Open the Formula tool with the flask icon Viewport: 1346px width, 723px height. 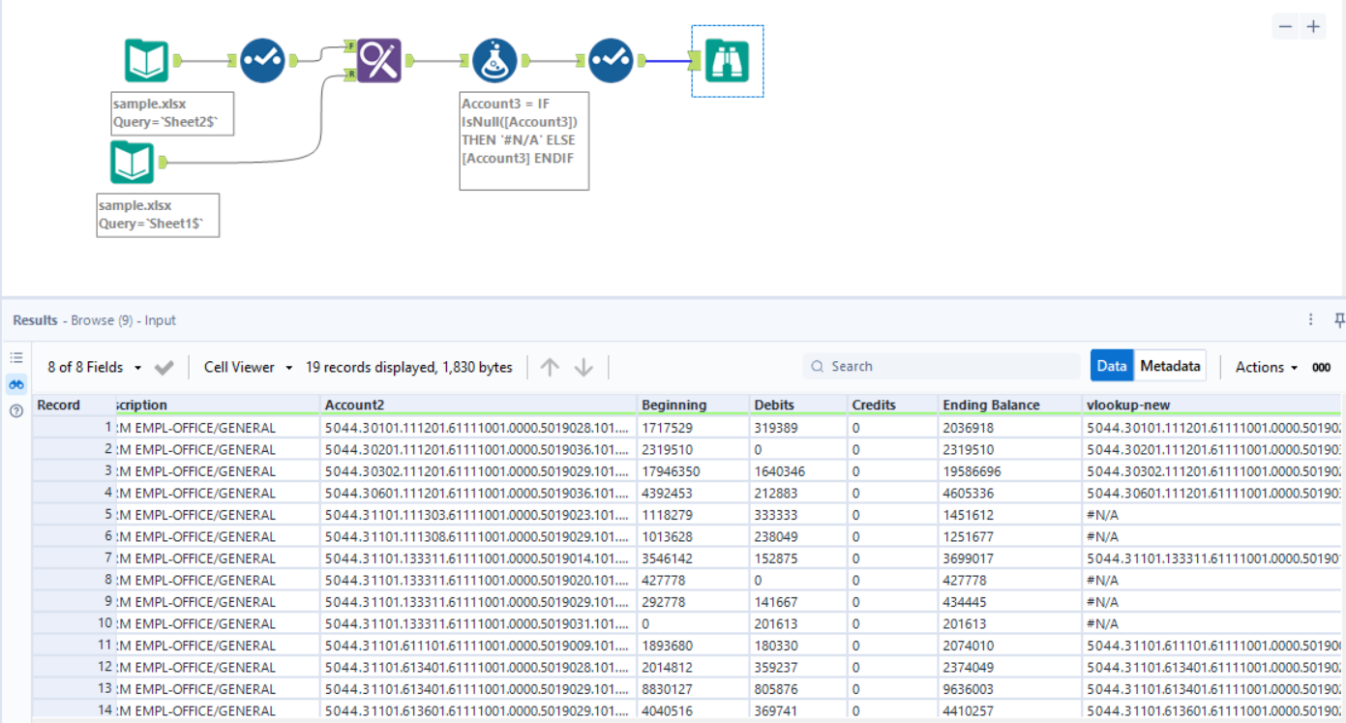point(494,60)
